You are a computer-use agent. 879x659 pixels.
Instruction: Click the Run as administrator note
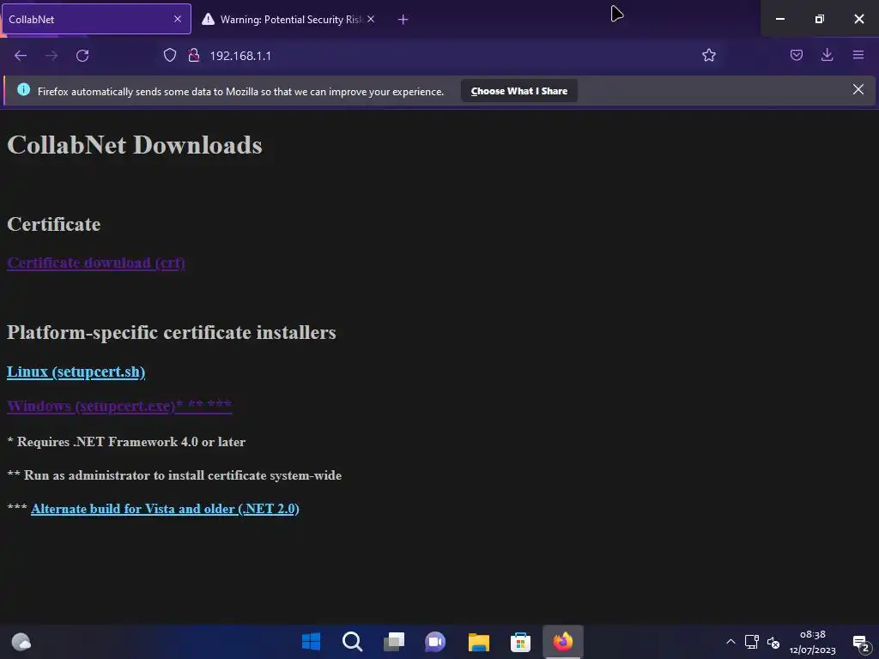coord(174,475)
